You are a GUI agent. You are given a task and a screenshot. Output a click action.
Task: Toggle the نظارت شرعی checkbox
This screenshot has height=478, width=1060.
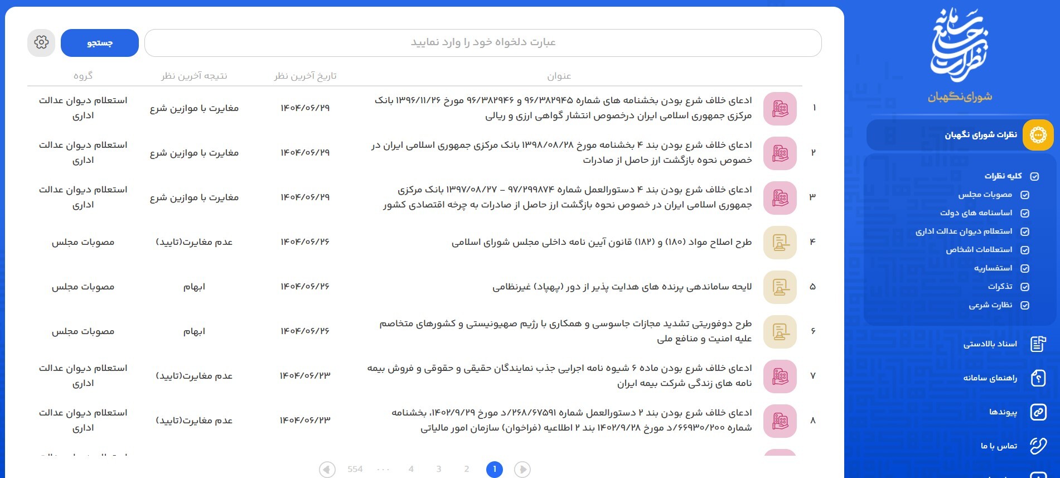[1024, 305]
